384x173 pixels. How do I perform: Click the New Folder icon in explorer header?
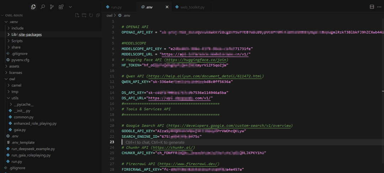[x=84, y=15]
